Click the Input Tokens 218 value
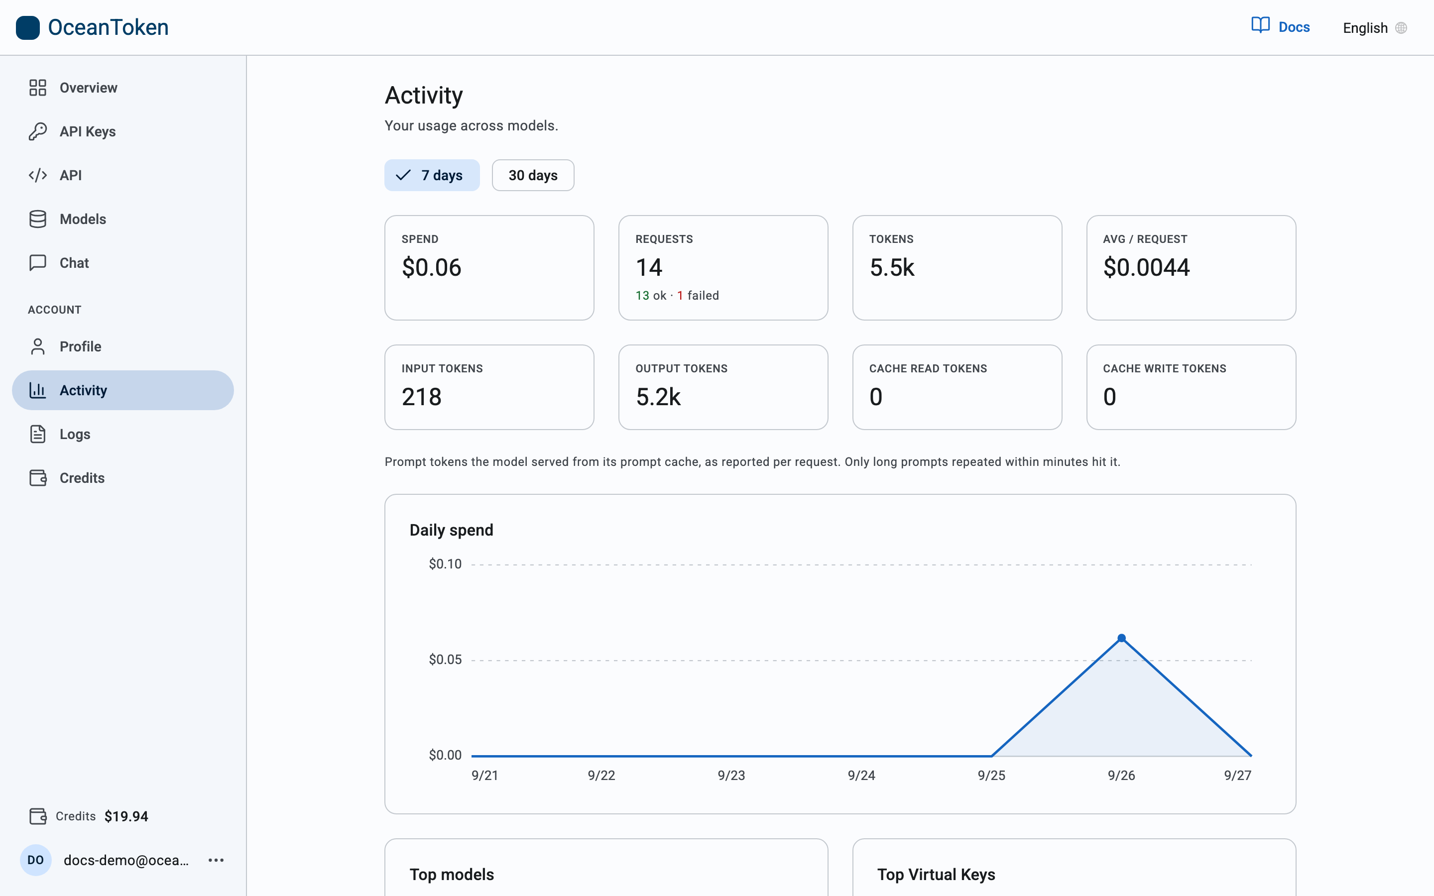This screenshot has width=1434, height=896. point(421,396)
